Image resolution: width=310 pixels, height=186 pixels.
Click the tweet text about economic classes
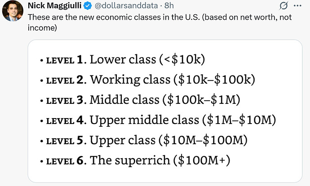[159, 22]
